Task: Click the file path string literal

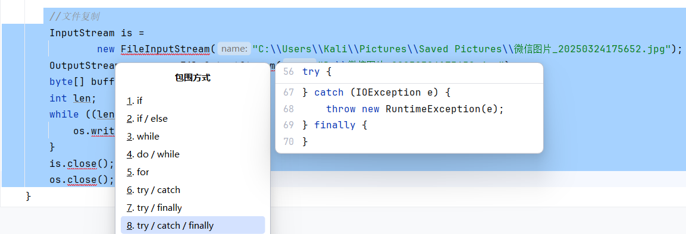Action: tap(462, 49)
